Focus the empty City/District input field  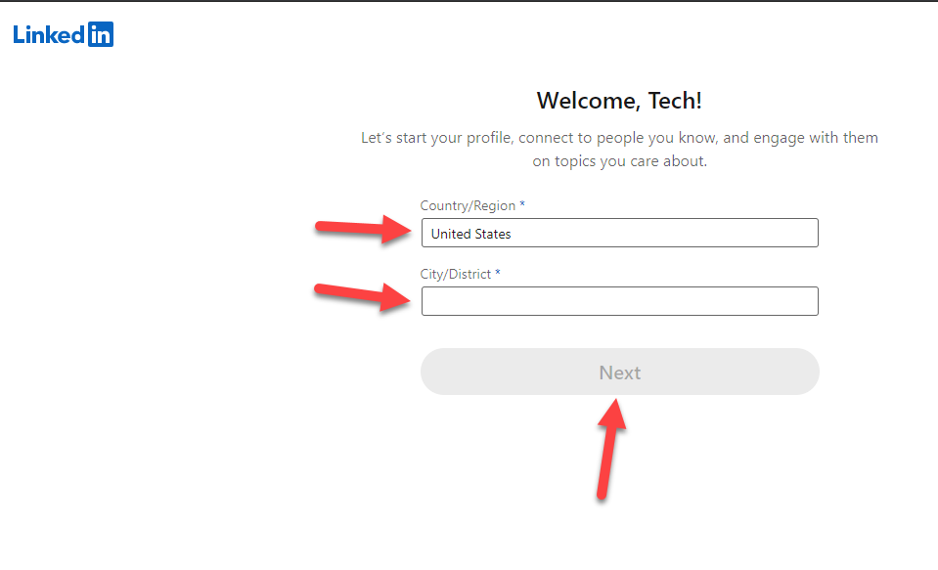tap(619, 301)
